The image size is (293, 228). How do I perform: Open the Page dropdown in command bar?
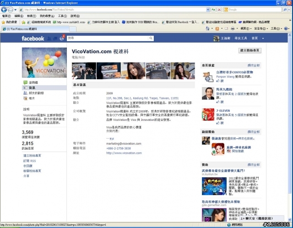pyautogui.click(x=246, y=28)
